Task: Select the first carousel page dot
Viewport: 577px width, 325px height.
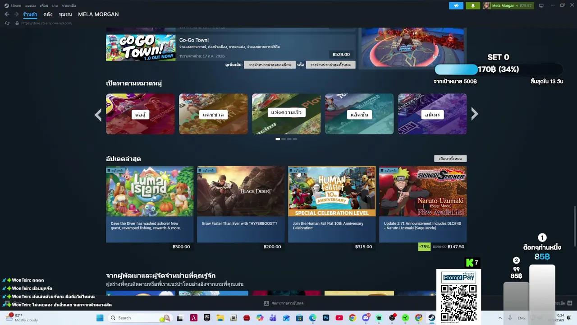Action: pyautogui.click(x=278, y=139)
